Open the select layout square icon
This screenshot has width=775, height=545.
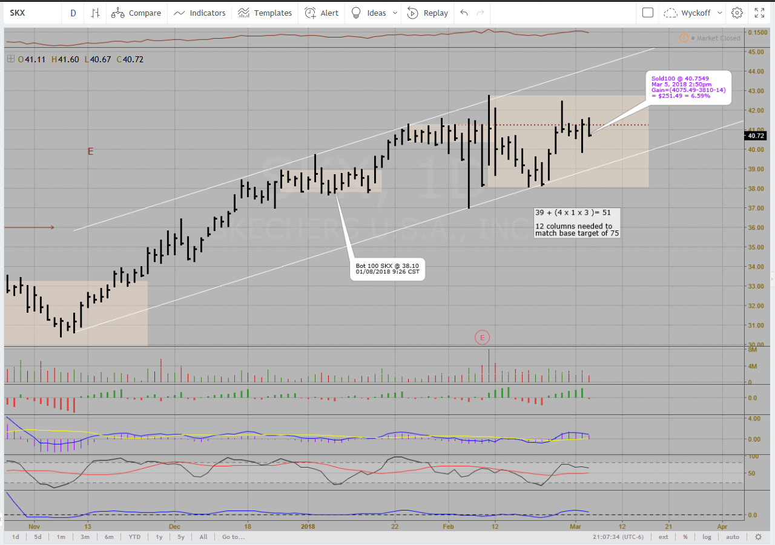648,13
